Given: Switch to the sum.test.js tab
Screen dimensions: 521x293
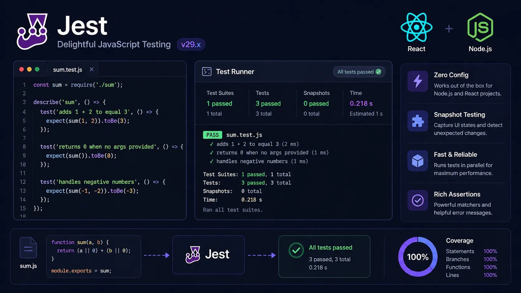Looking at the screenshot, I should (x=67, y=69).
